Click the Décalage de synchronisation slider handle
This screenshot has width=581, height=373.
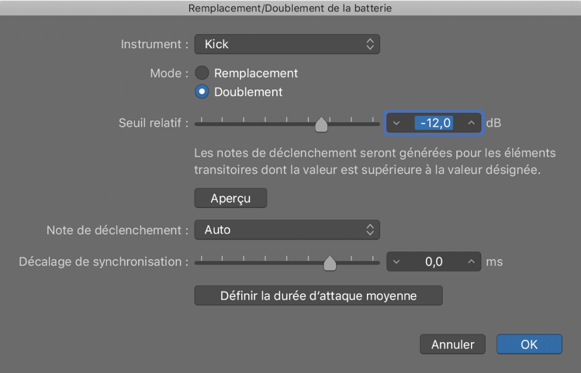point(331,263)
